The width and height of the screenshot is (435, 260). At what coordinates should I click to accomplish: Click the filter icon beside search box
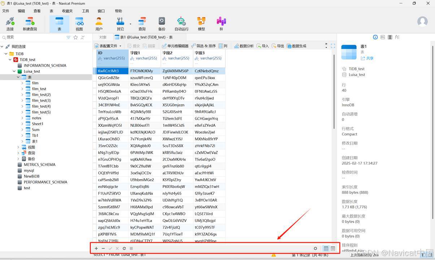click(x=68, y=37)
